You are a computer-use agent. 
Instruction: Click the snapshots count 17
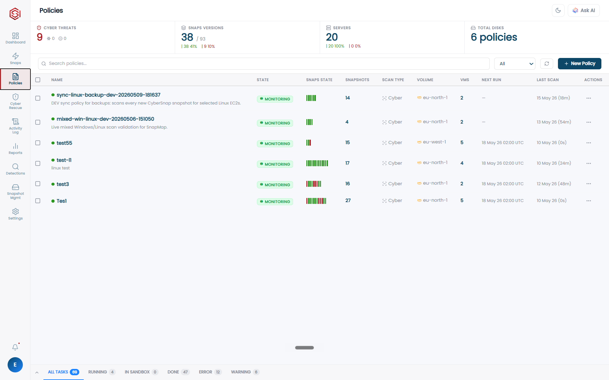[347, 163]
